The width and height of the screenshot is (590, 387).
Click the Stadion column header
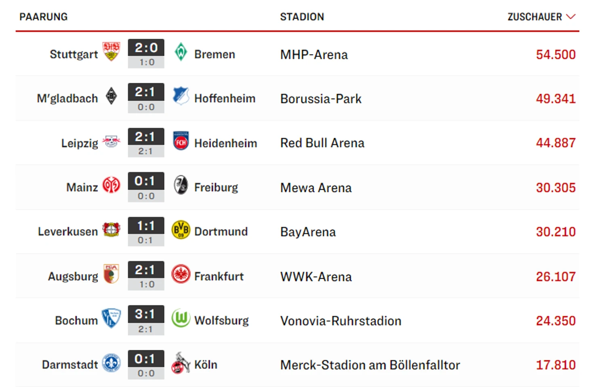tap(302, 17)
